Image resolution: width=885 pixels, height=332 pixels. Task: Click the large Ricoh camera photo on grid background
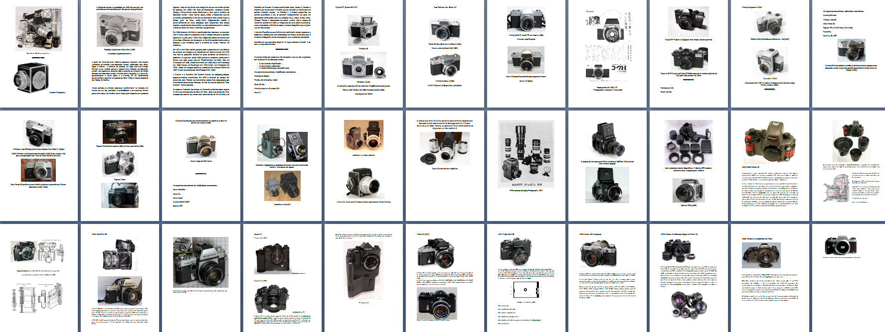click(200, 262)
